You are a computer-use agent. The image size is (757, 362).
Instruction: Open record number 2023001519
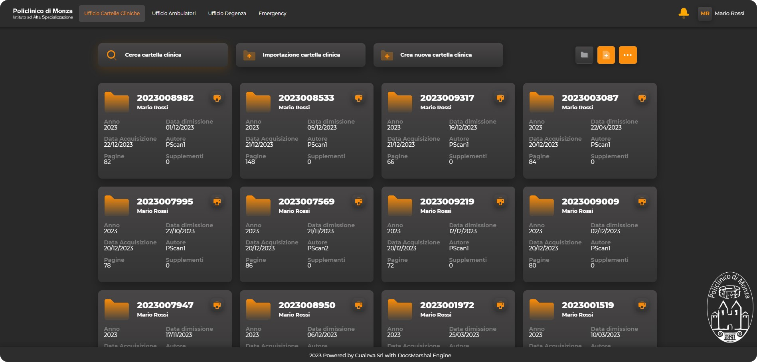(588, 305)
